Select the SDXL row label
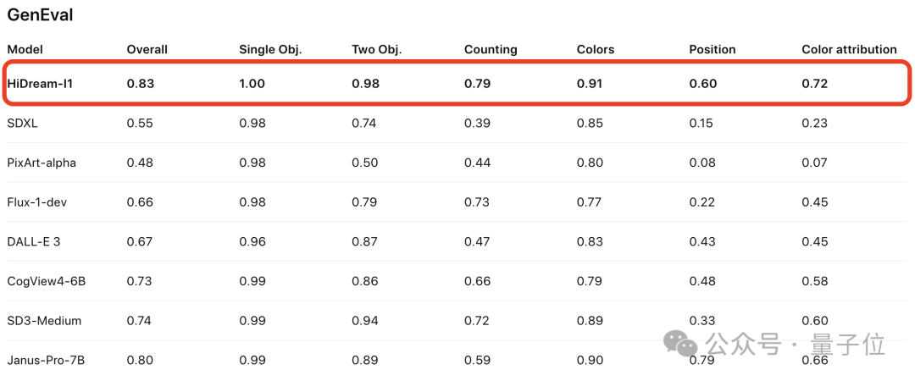The height and width of the screenshot is (381, 915). click(x=22, y=123)
